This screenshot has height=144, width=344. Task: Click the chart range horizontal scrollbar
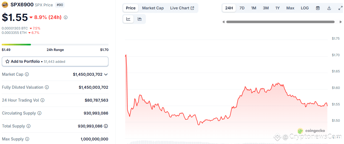click(x=280, y=22)
